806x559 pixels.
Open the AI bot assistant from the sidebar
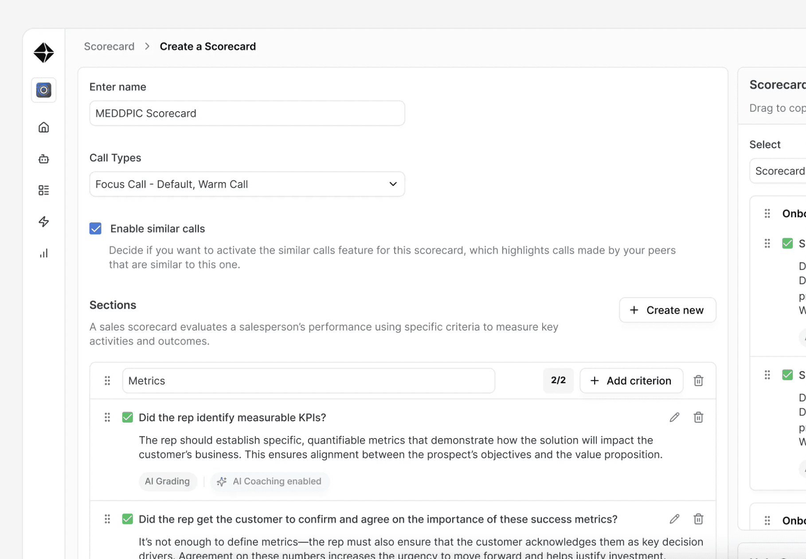coord(43,159)
